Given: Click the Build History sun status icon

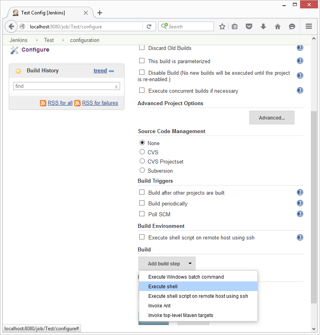Looking at the screenshot, I should tap(18, 71).
